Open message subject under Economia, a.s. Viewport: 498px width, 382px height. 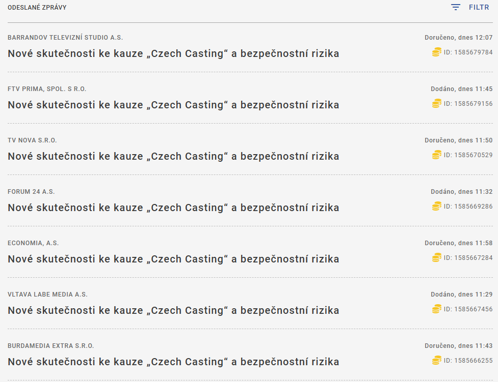point(173,259)
